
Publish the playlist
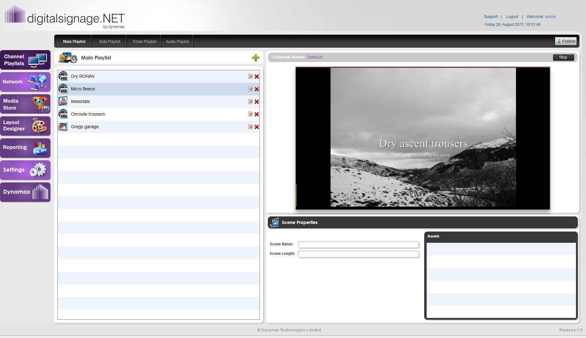(566, 41)
